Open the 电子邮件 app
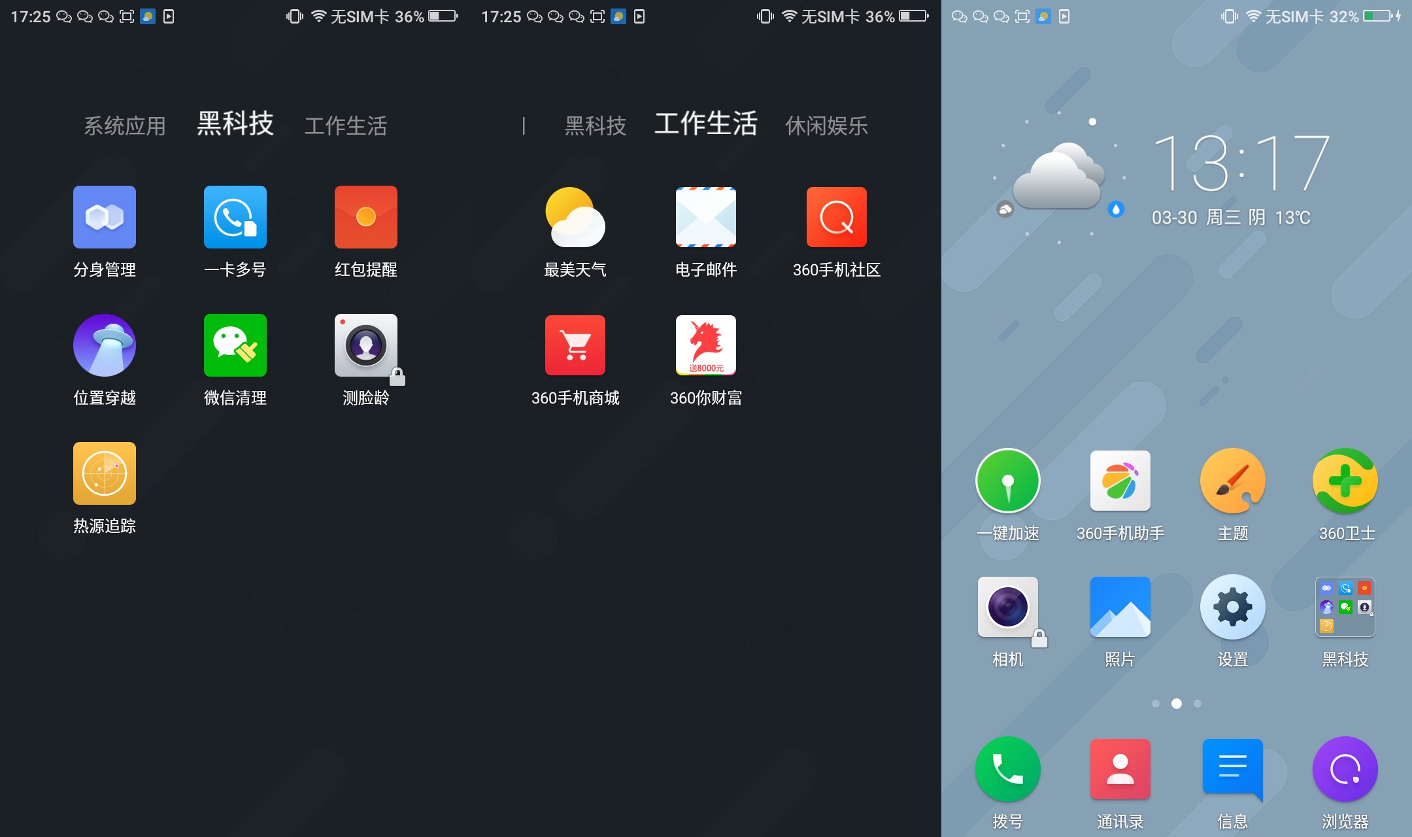Screen dimensions: 1412x837 (x=705, y=217)
